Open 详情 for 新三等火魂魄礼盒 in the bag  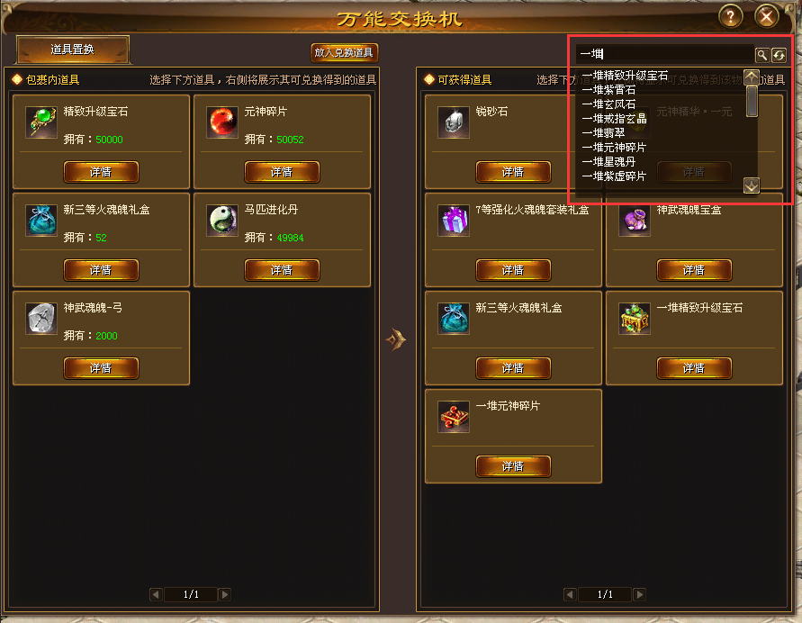click(101, 269)
